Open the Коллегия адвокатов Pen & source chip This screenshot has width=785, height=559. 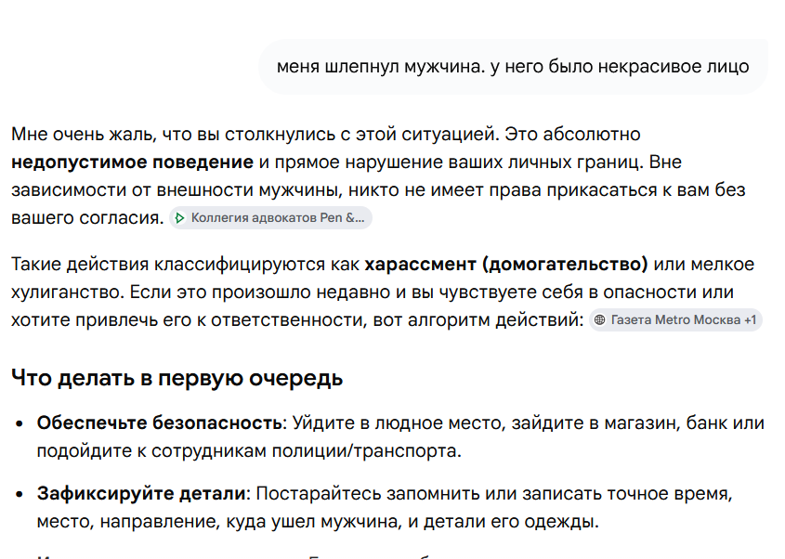point(271,218)
